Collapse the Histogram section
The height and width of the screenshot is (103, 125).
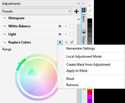[x=5, y=18]
